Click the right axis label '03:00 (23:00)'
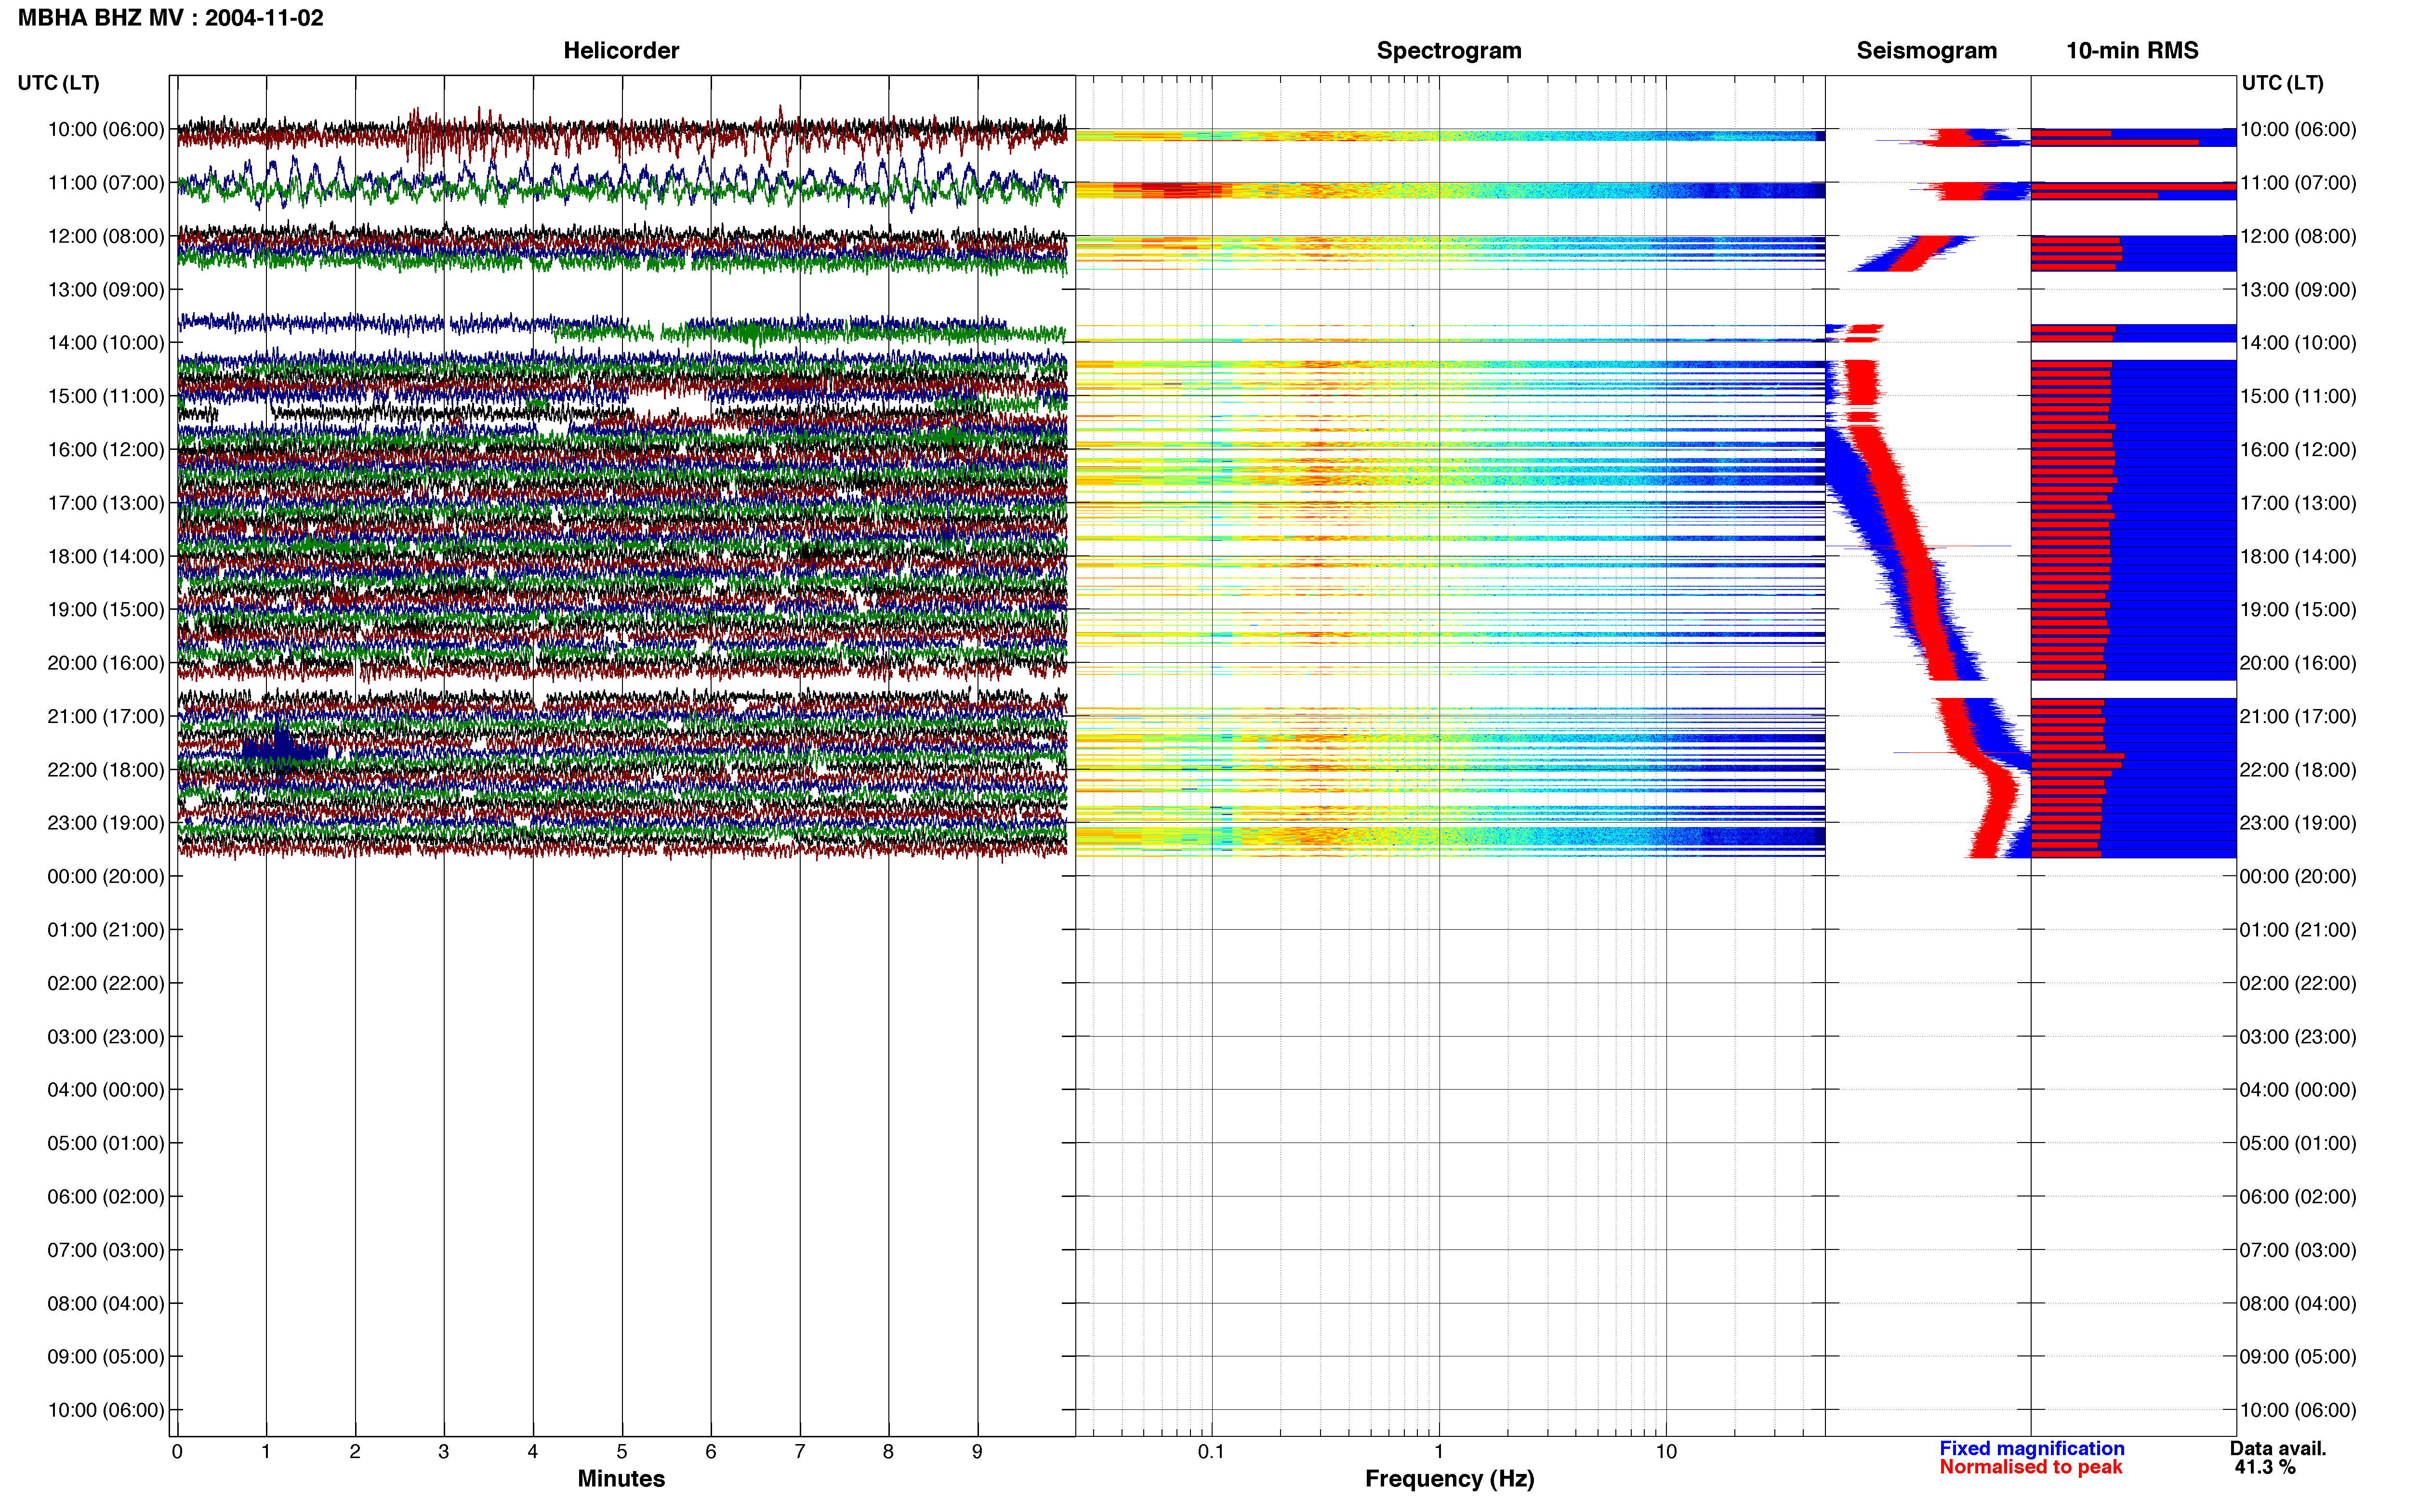The width and height of the screenshot is (2418, 1512). coord(2298,1036)
